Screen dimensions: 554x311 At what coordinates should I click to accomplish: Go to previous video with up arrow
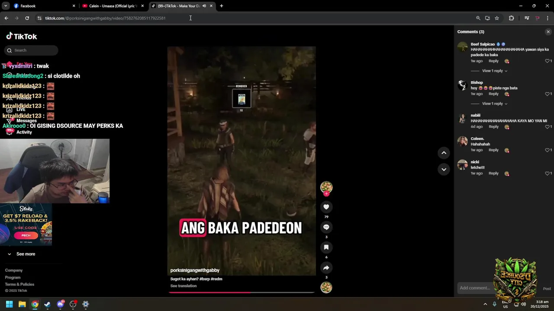pyautogui.click(x=444, y=152)
